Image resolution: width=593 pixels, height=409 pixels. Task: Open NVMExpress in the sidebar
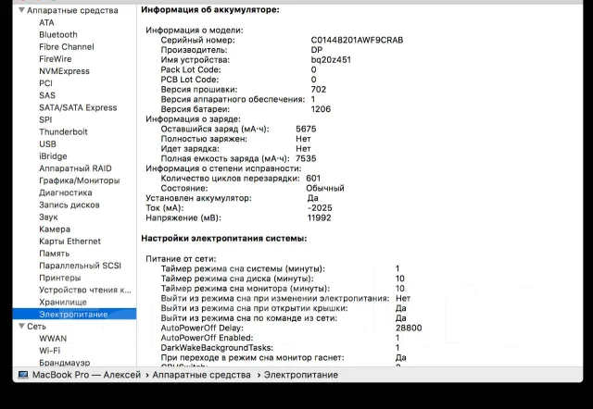tap(64, 71)
